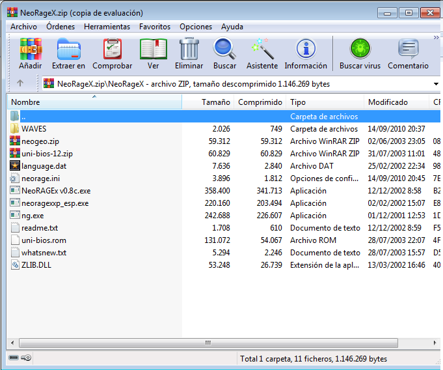Click the drive icon in status bar
The width and height of the screenshot is (443, 370).
pos(14,358)
